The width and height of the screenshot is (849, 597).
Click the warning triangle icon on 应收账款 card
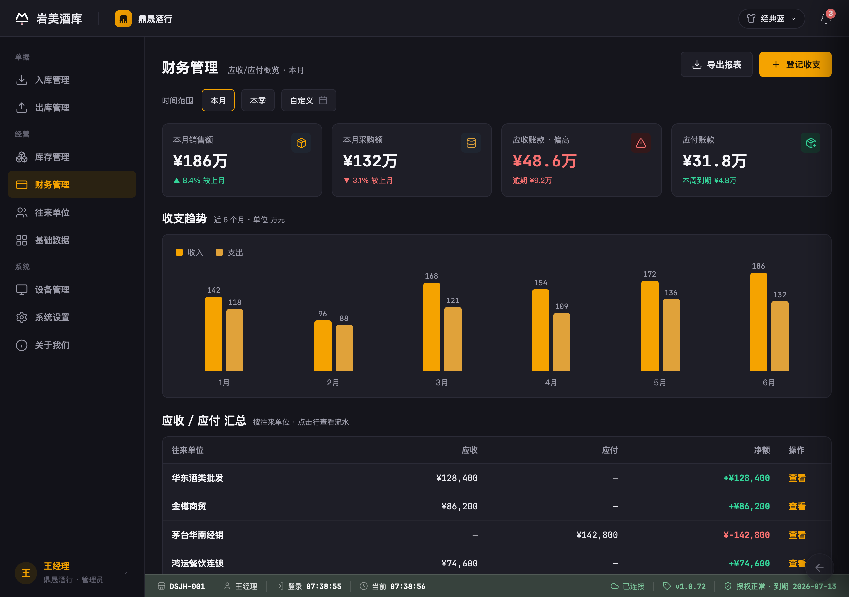(x=641, y=143)
